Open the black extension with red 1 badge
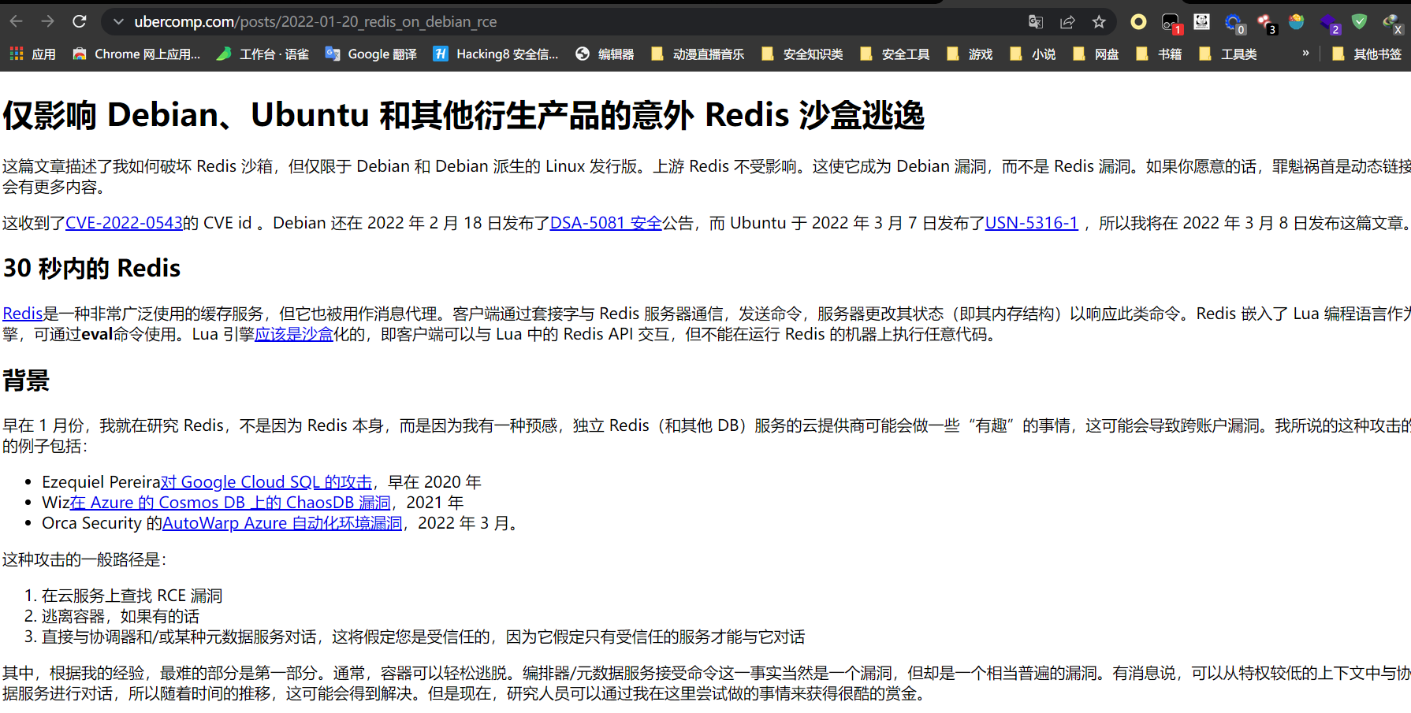 click(x=1171, y=23)
